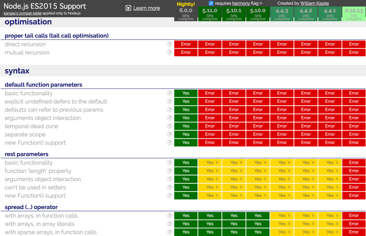The width and height of the screenshot is (366, 236).
Task: Click can't be used in setters Error cell
Action: (354, 187)
